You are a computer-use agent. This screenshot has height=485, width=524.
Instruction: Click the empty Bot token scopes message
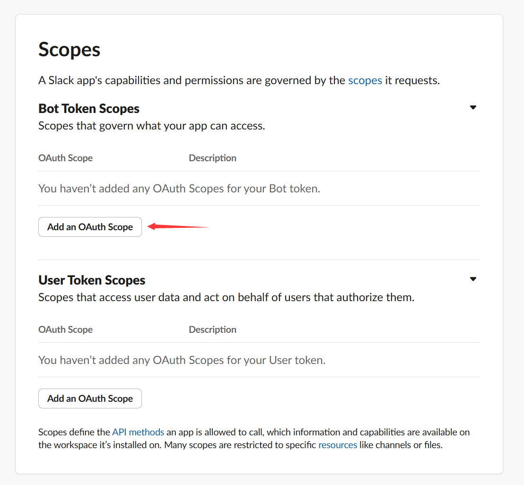pos(179,189)
